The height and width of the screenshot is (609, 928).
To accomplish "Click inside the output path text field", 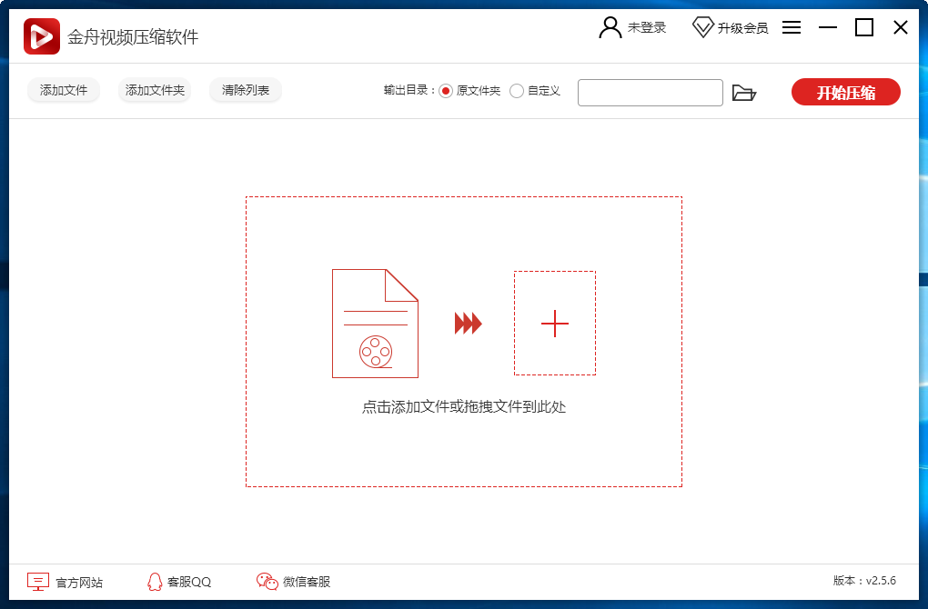I will point(650,92).
